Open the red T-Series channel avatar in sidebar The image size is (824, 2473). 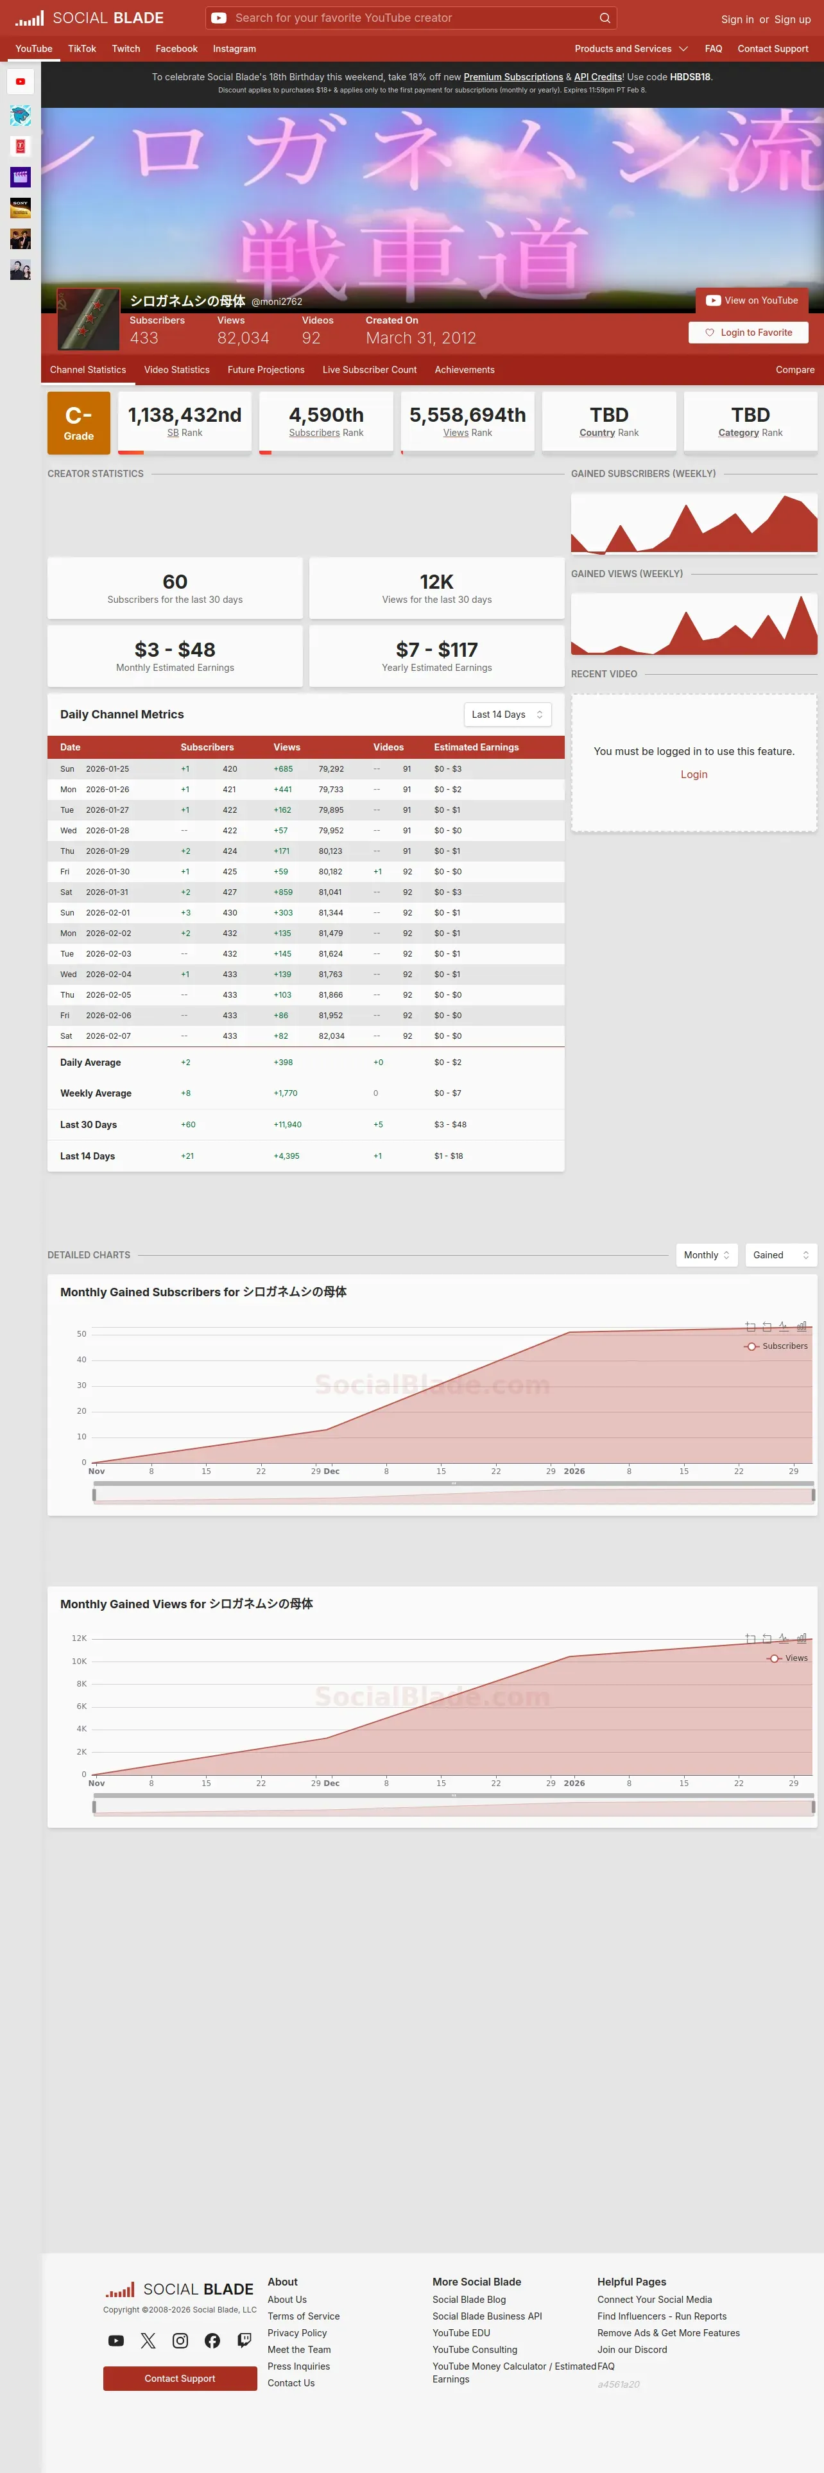point(20,146)
